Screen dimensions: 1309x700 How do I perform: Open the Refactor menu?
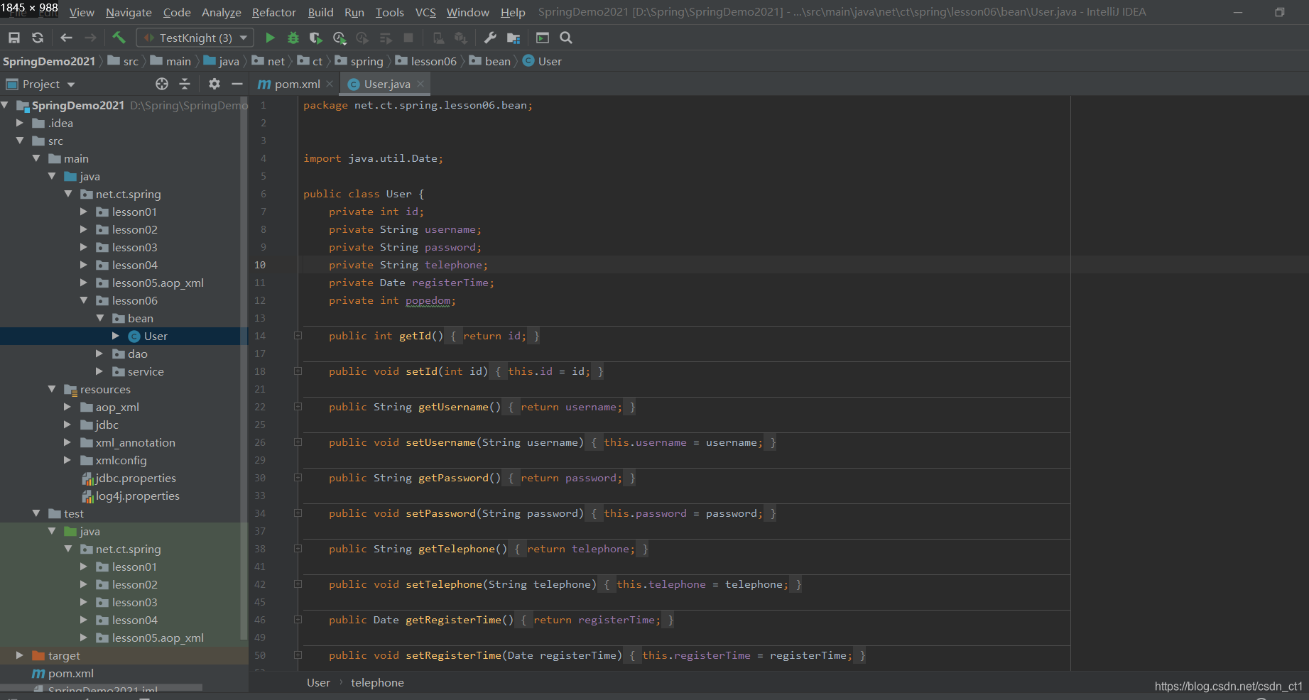273,12
